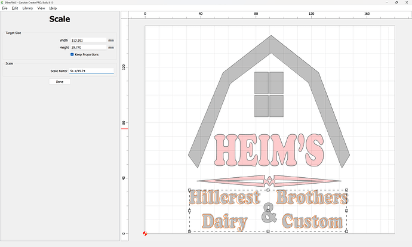The width and height of the screenshot is (412, 247).
Task: Open the View menu
Action: coord(41,8)
